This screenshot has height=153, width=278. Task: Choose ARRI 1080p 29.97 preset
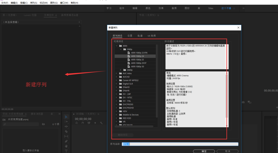(x=138, y=63)
